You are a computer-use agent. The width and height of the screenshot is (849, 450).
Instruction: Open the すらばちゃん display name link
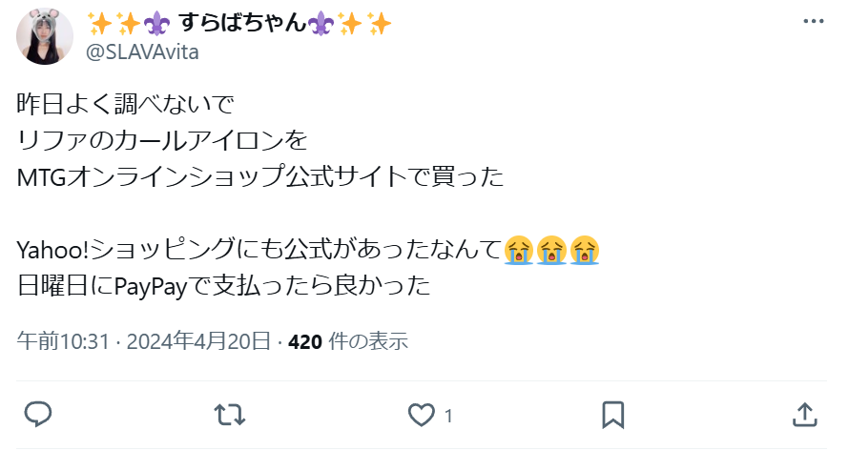coord(242,23)
